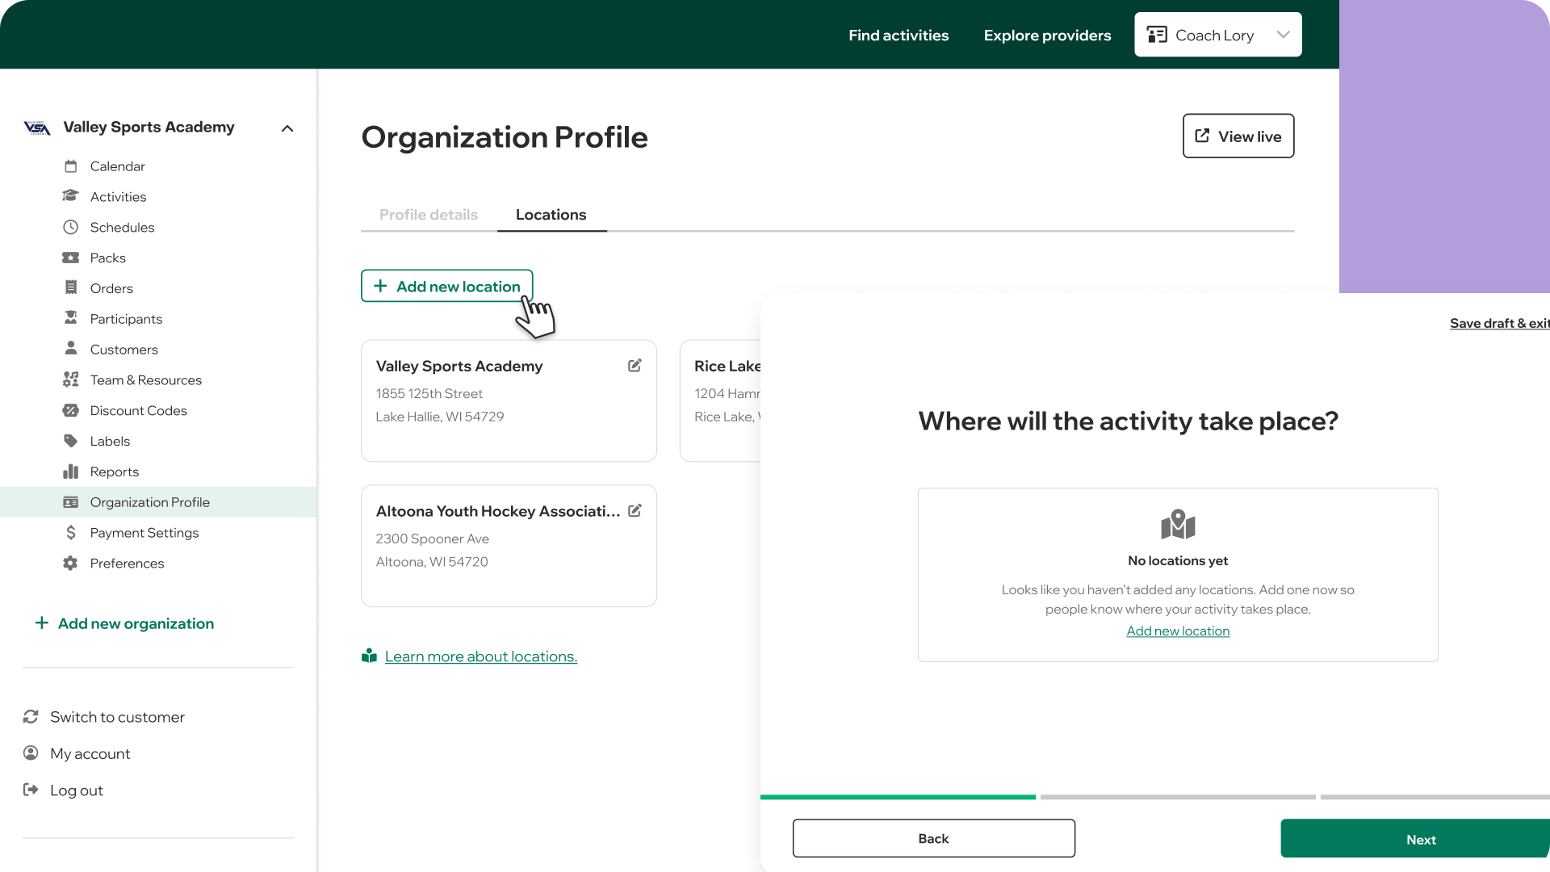
Task: Select the Locations tab
Action: point(551,215)
